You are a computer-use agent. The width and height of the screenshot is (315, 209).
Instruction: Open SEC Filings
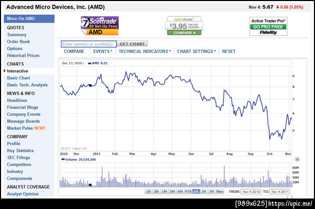pyautogui.click(x=18, y=158)
